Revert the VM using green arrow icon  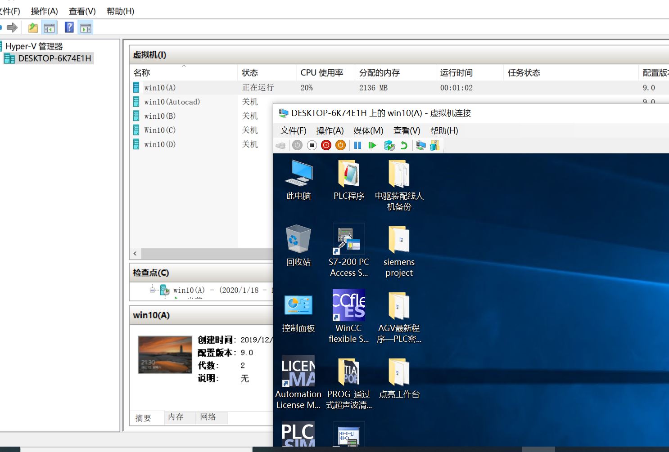pos(404,145)
